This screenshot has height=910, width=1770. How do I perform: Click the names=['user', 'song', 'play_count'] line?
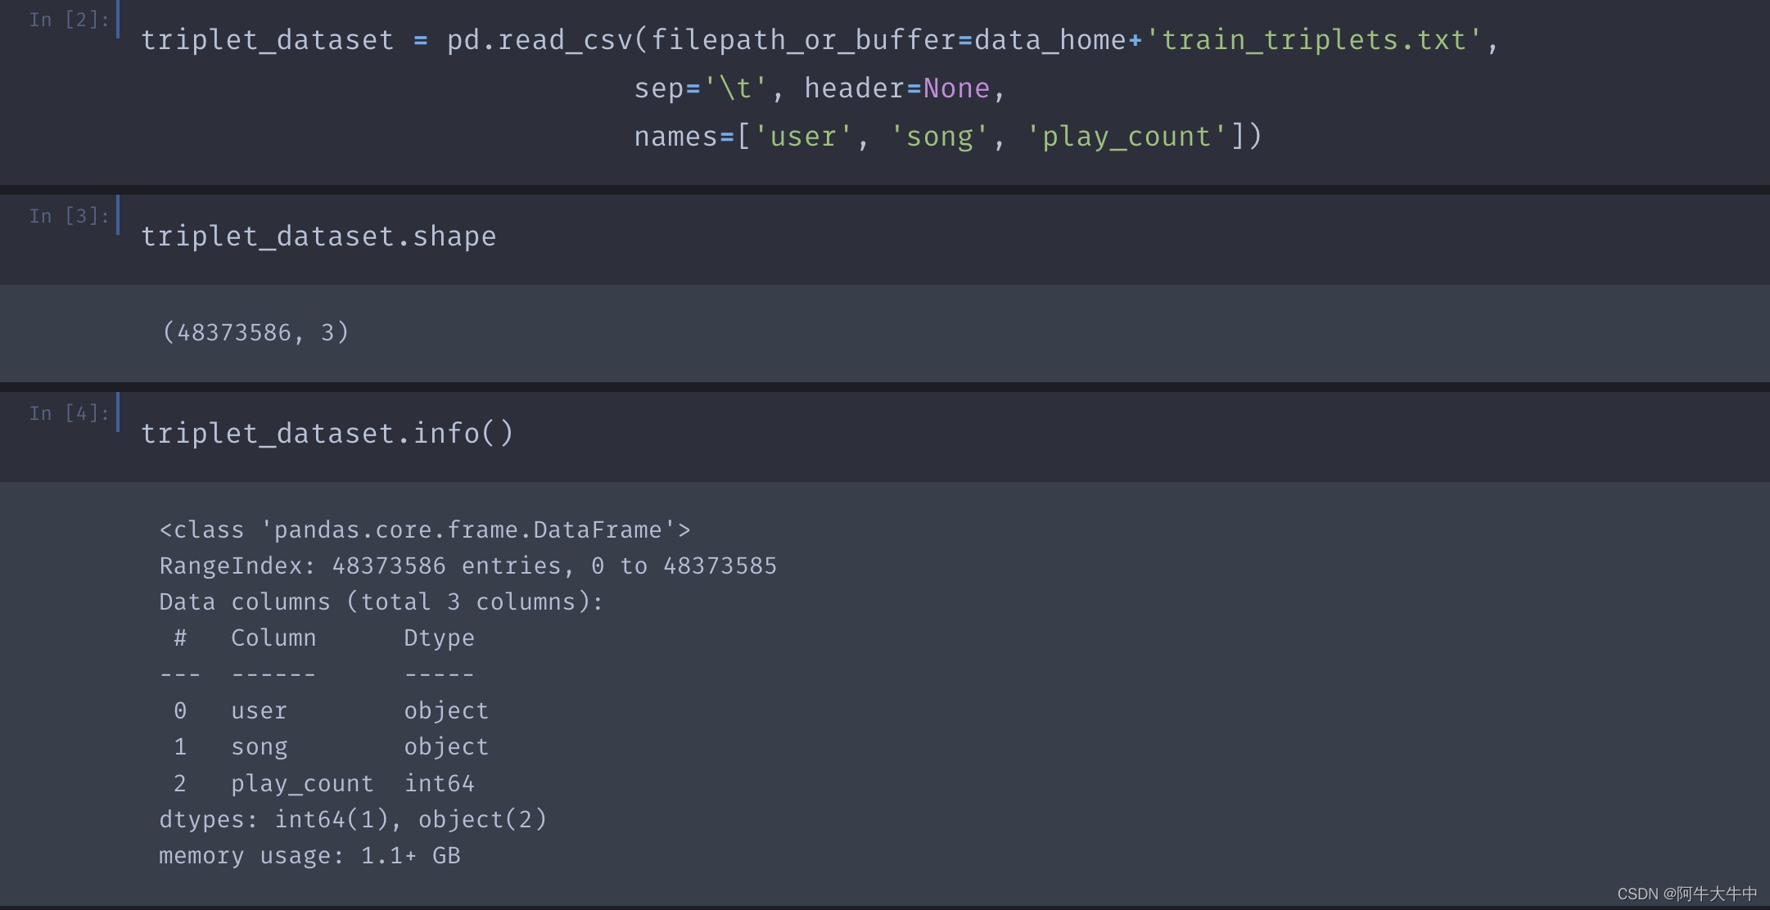(x=948, y=137)
